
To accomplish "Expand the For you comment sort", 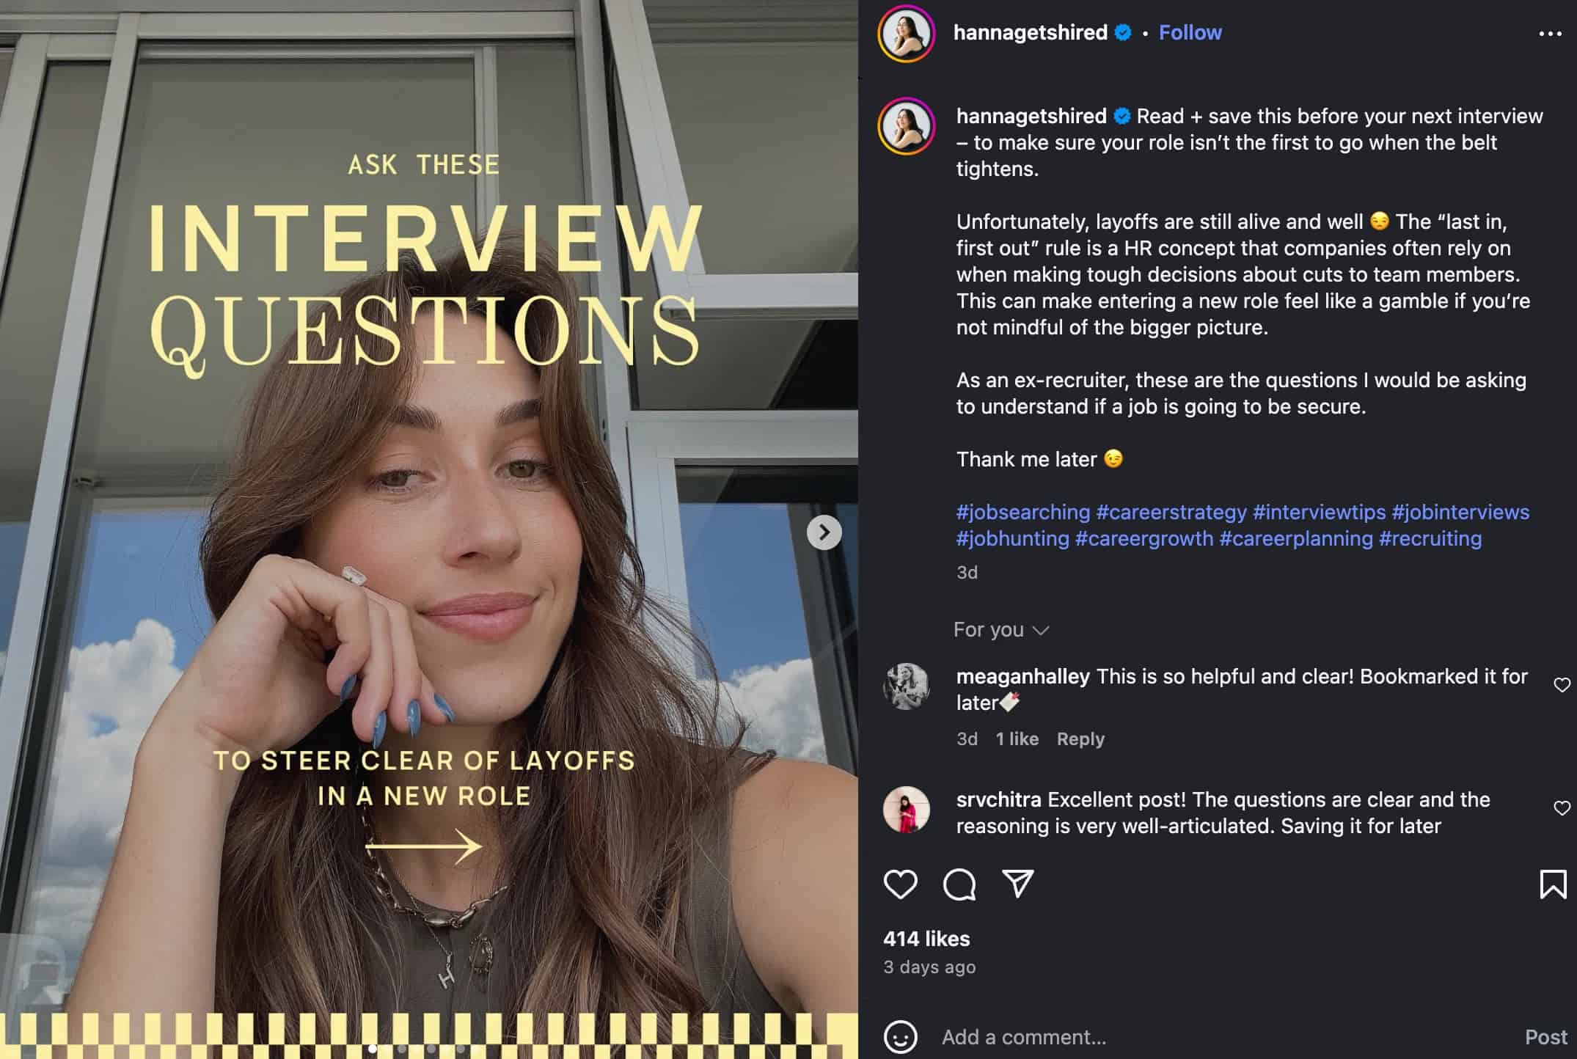I will pyautogui.click(x=1001, y=630).
